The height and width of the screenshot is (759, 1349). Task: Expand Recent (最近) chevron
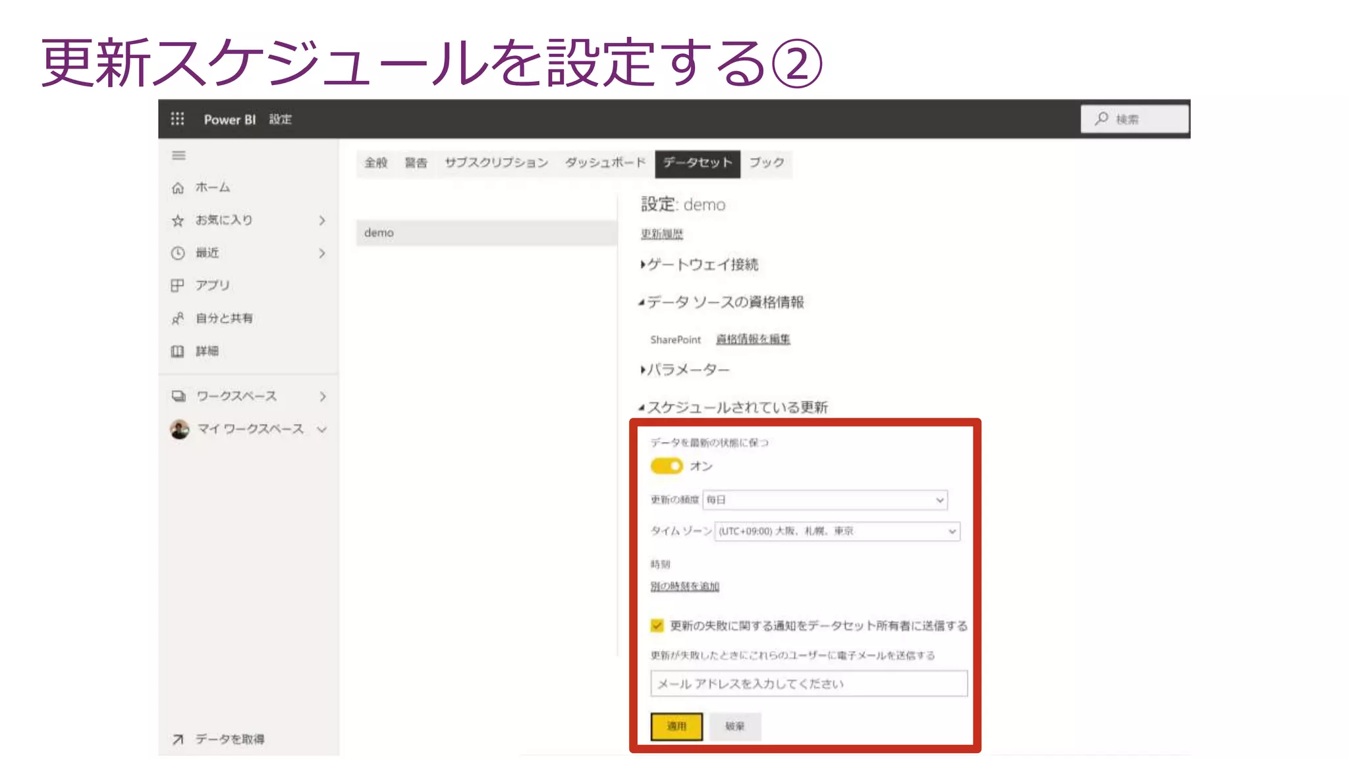click(322, 253)
